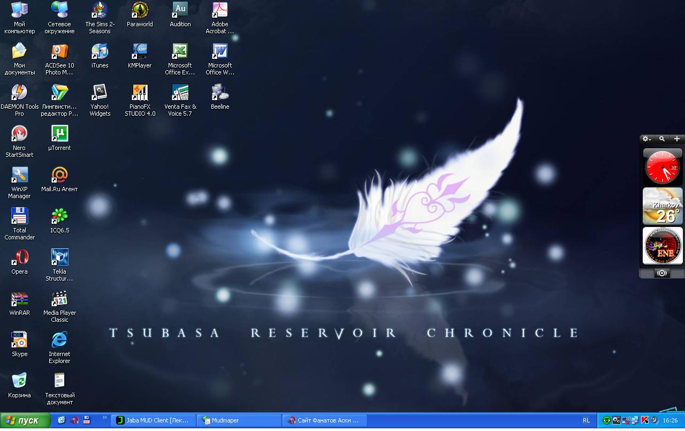
Task: Launch the Paraworld game shortcut
Action: [x=140, y=14]
